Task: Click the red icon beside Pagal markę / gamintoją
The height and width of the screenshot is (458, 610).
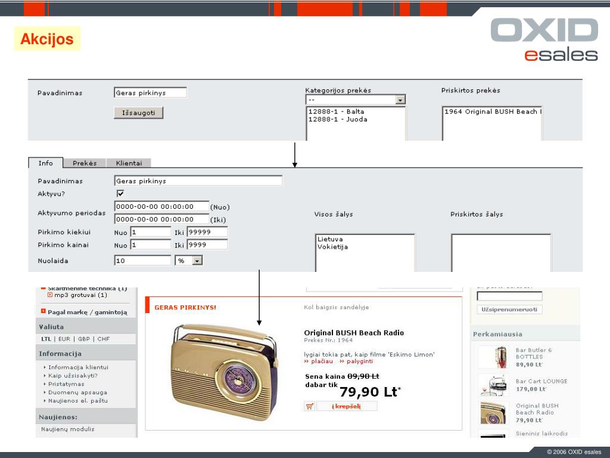Action: pos(43,311)
